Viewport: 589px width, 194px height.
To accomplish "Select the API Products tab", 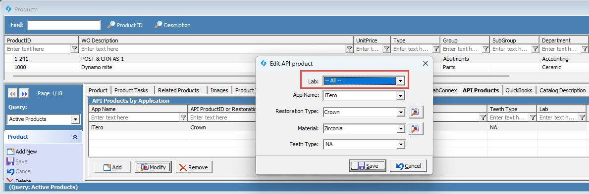I will (481, 90).
